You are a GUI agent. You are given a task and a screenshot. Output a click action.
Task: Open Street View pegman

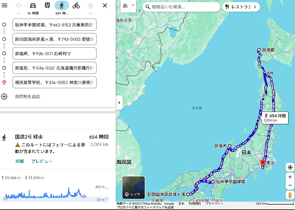290,195
